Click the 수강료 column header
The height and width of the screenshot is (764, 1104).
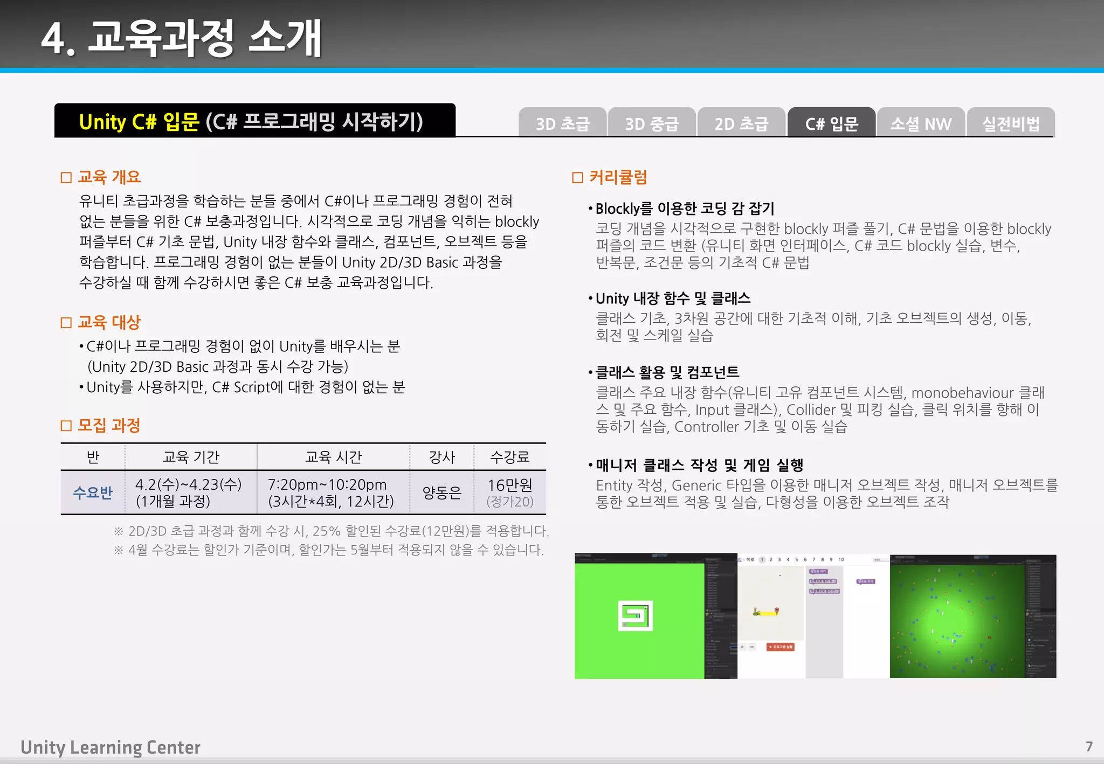[510, 457]
